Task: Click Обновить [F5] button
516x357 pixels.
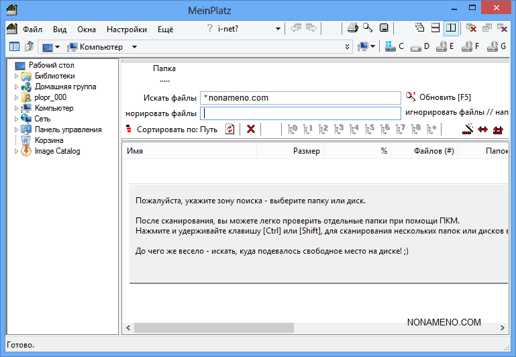Action: coord(444,97)
